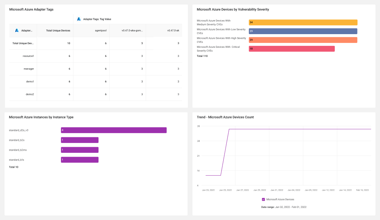380x220 pixels.
Task: Open the resource1 row label
Action: tap(28, 56)
